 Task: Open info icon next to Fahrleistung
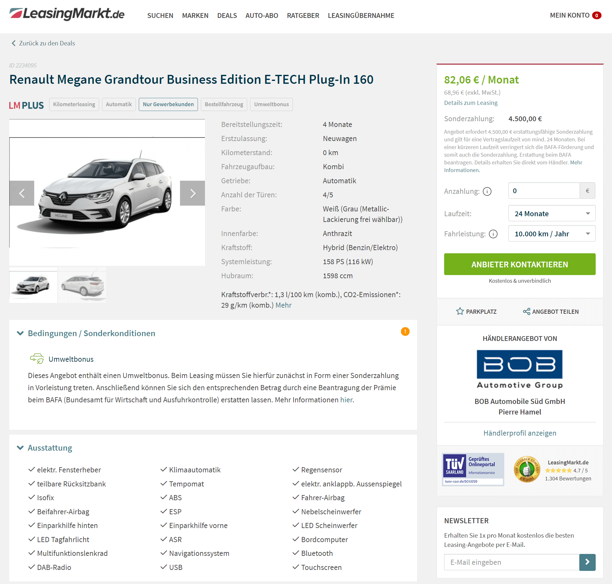coord(493,234)
